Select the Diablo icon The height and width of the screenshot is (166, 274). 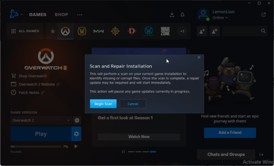coord(132,31)
